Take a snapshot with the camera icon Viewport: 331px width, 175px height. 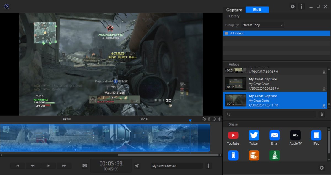click(x=85, y=166)
